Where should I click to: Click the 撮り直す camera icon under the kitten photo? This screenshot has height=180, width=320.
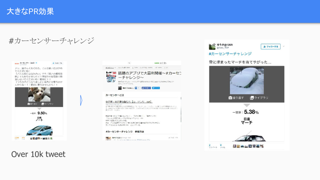[28, 104]
